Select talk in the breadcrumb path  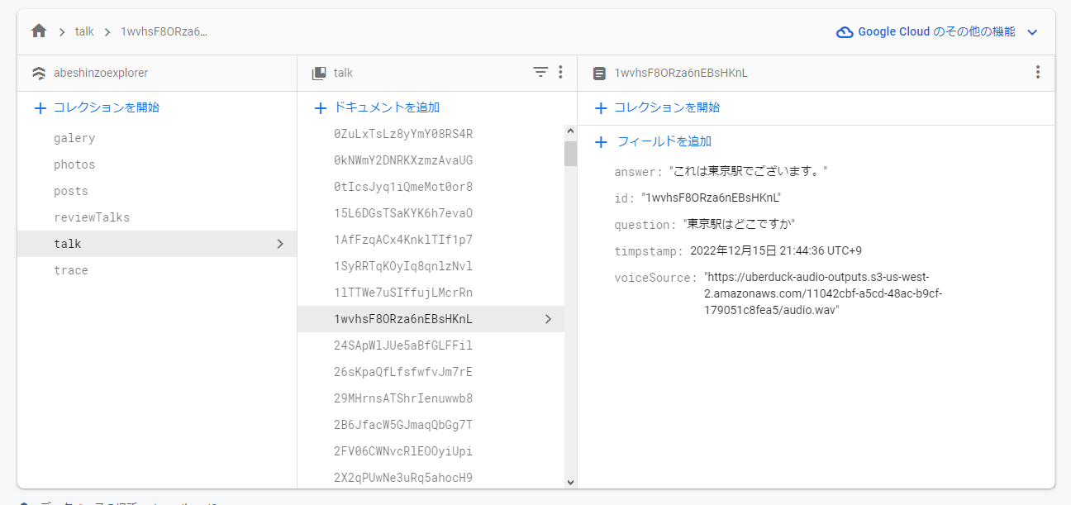pos(84,31)
